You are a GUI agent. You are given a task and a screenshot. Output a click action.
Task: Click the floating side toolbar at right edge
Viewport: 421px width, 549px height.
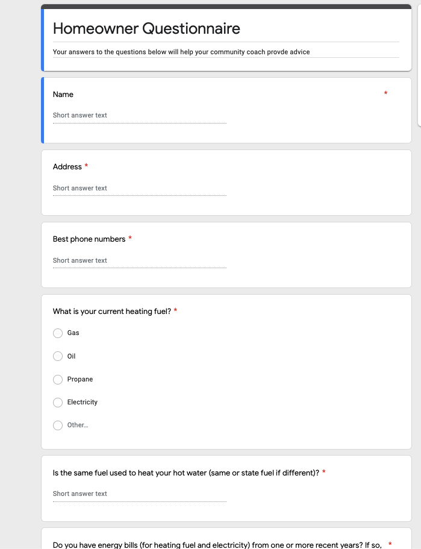419,66
